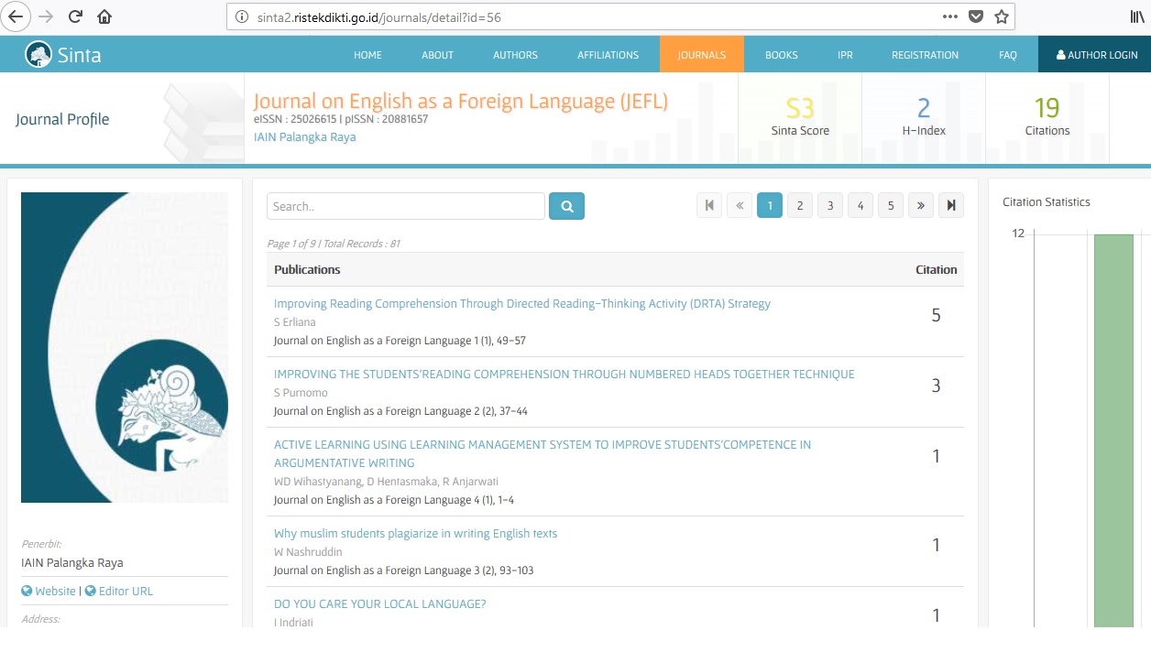Open Numbered Heads Together Technique article
The image size is (1151, 652).
(565, 375)
